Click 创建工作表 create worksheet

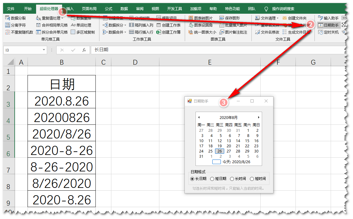(169, 25)
